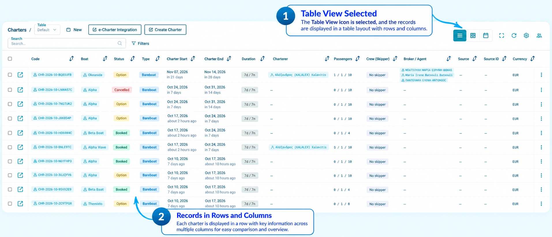Click the Charters breadcrumb
Screen dimensions: 552x237
click(17, 30)
